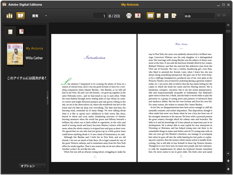Click the Adobe Digital Editions app icon
This screenshot has height=175, width=233.
[4, 5]
